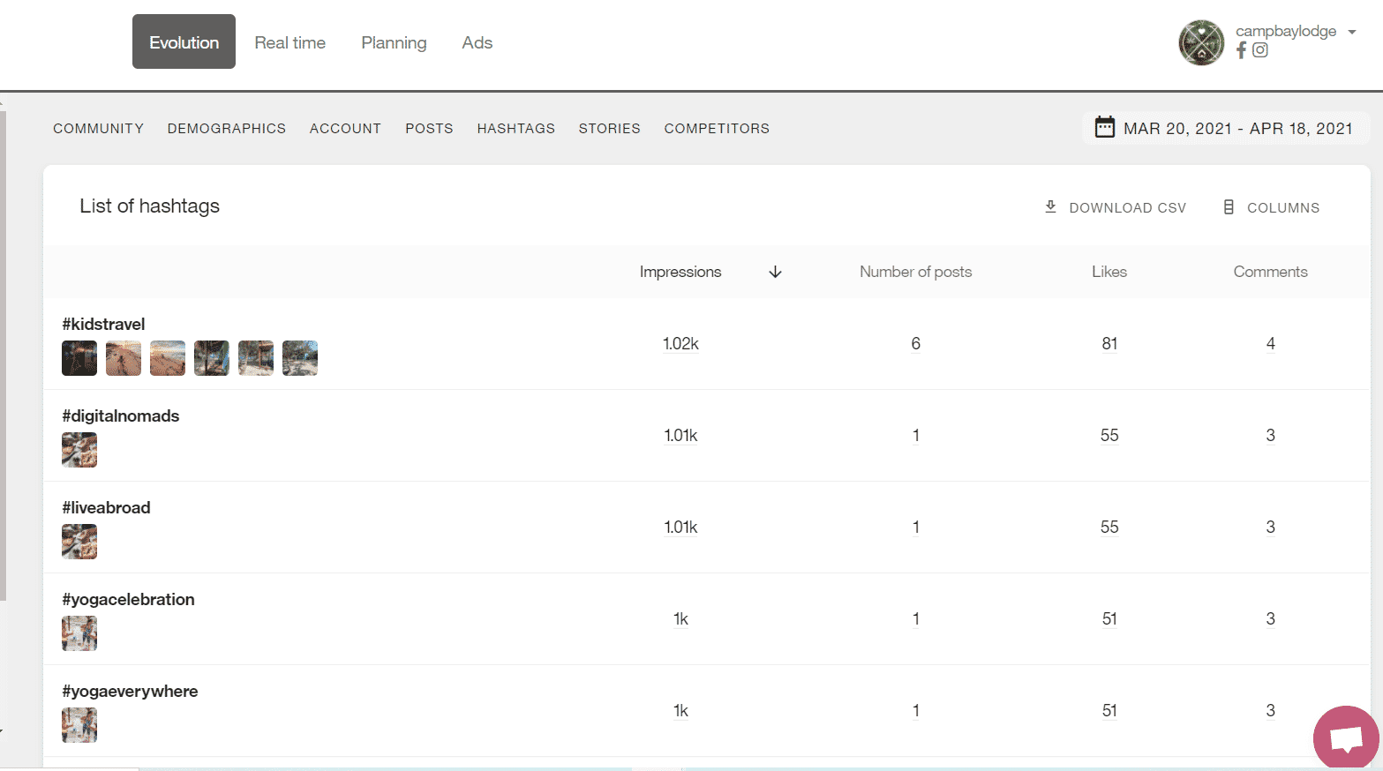
Task: Sort by Impressions column header
Action: 680,272
